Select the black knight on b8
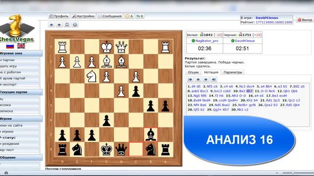 tap(151, 149)
